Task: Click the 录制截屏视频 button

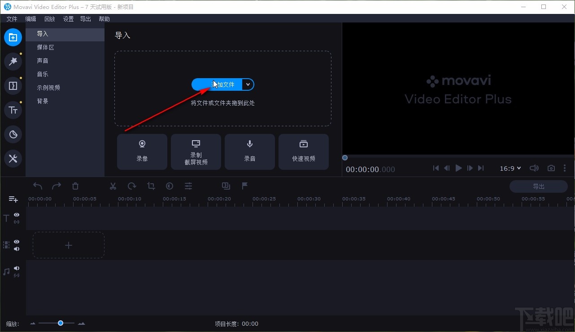Action: coord(196,152)
